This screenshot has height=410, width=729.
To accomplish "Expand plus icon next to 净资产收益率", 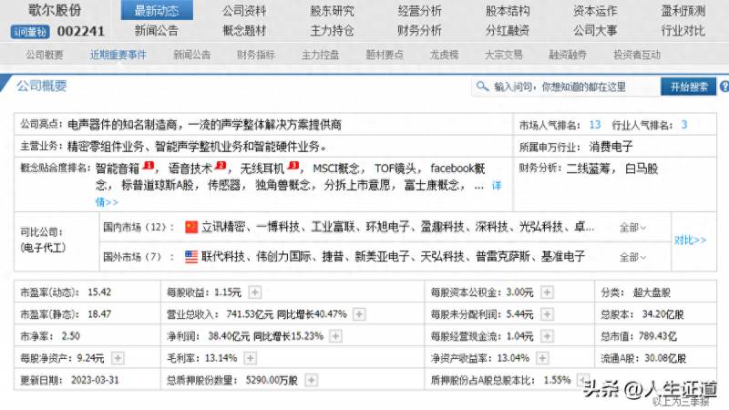I will tap(542, 358).
